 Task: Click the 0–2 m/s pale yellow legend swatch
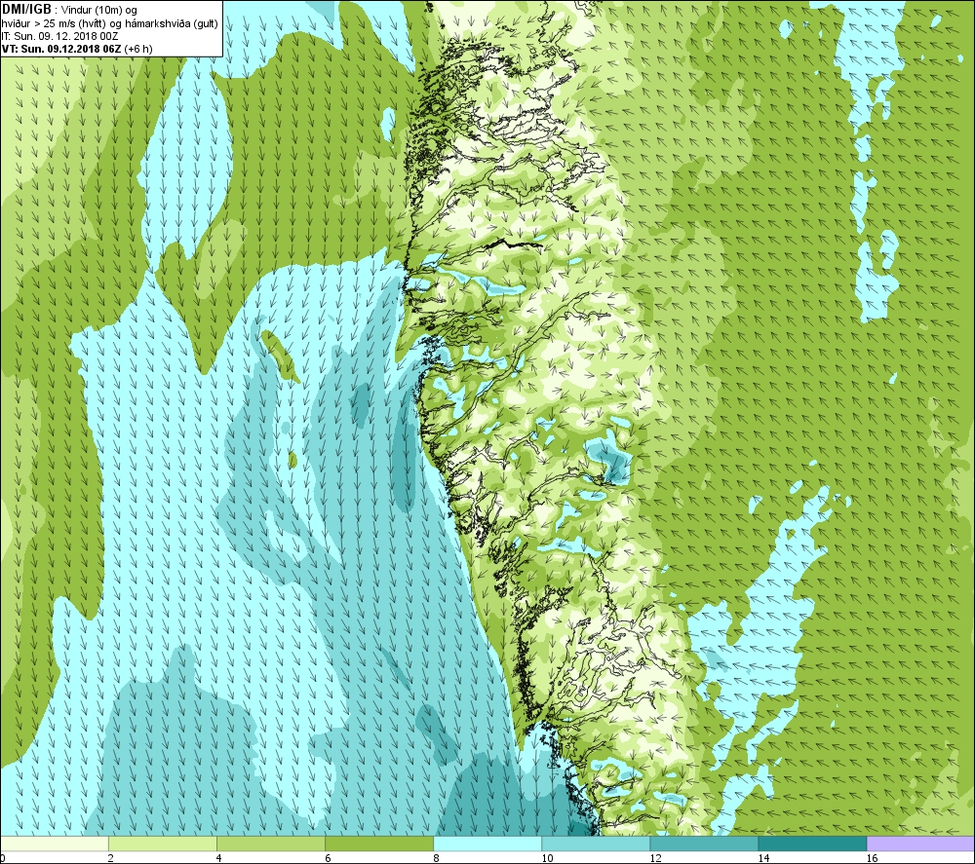point(55,844)
